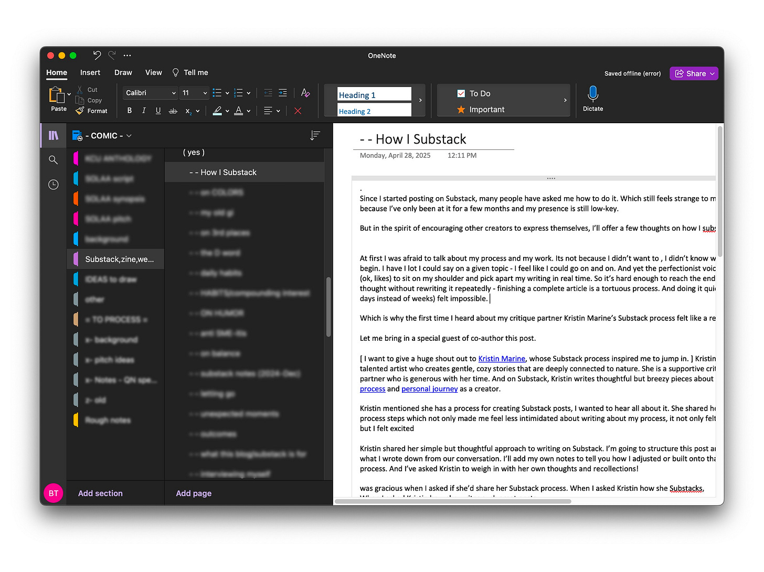Switch to the Home tab
The image size is (764, 572).
click(57, 72)
